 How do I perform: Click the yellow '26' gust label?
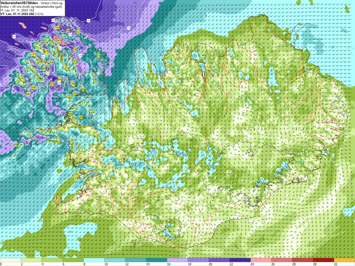click(93, 112)
